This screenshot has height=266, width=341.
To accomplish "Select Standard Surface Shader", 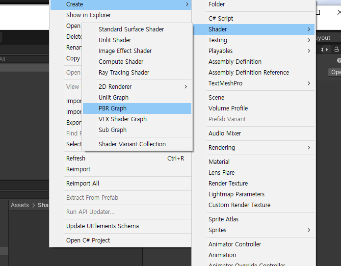I will (x=137, y=29).
